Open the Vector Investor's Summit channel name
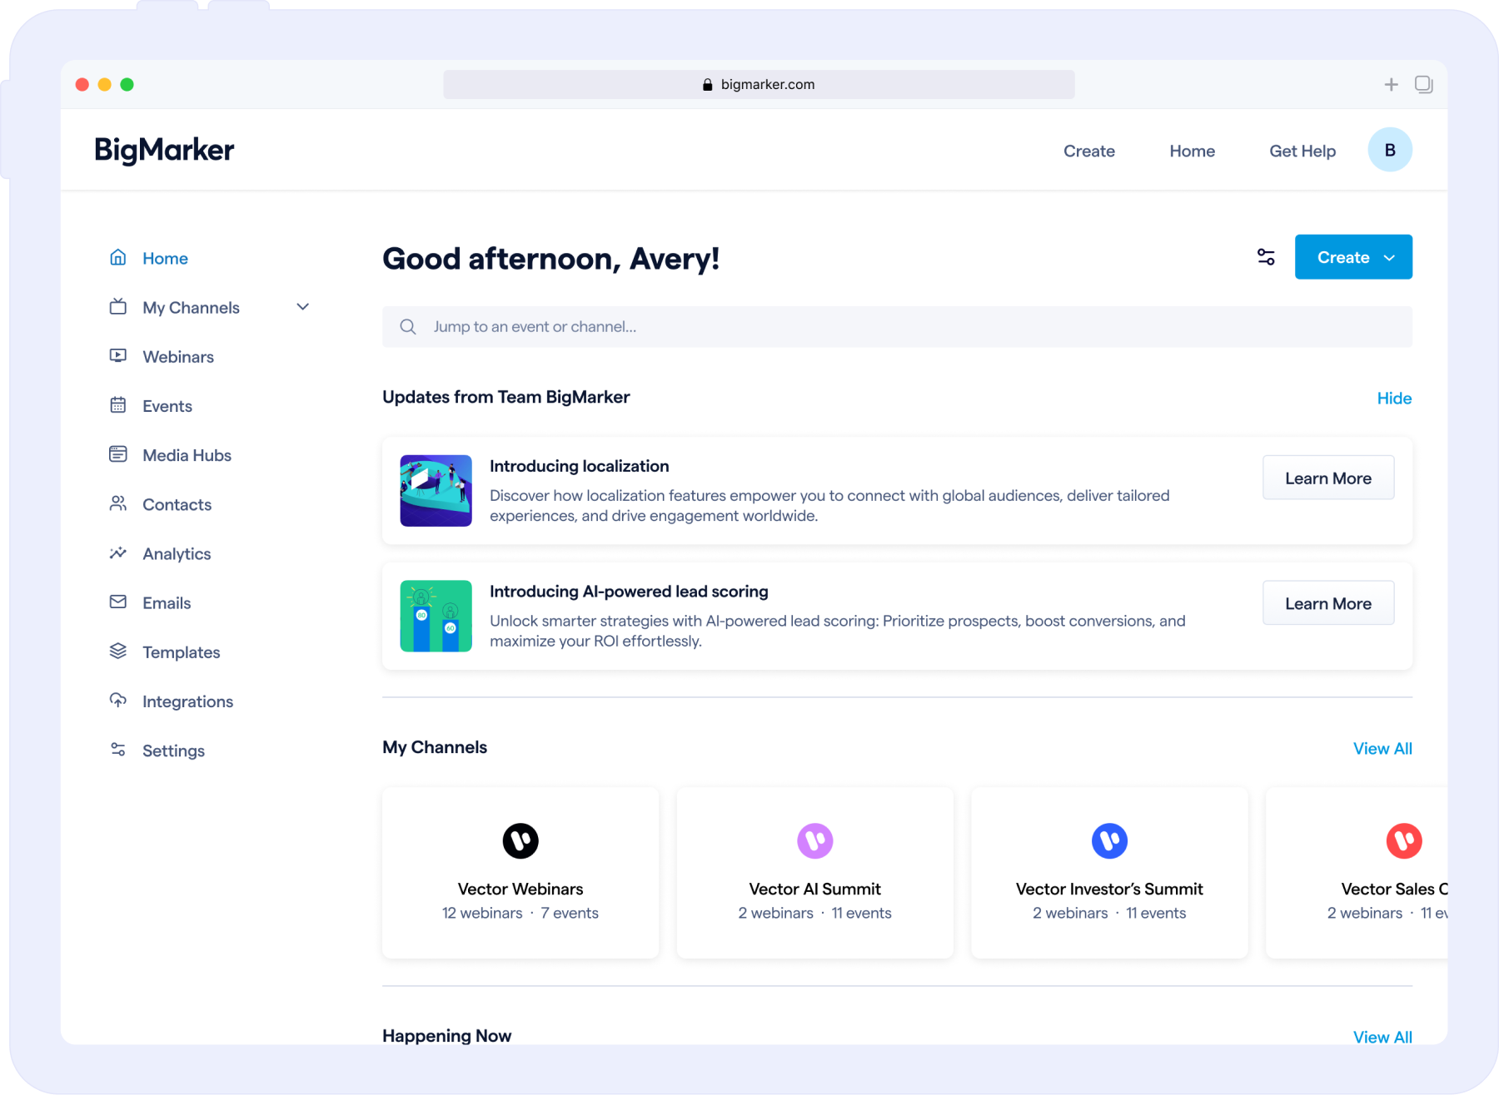Image resolution: width=1499 pixels, height=1095 pixels. [1109, 889]
